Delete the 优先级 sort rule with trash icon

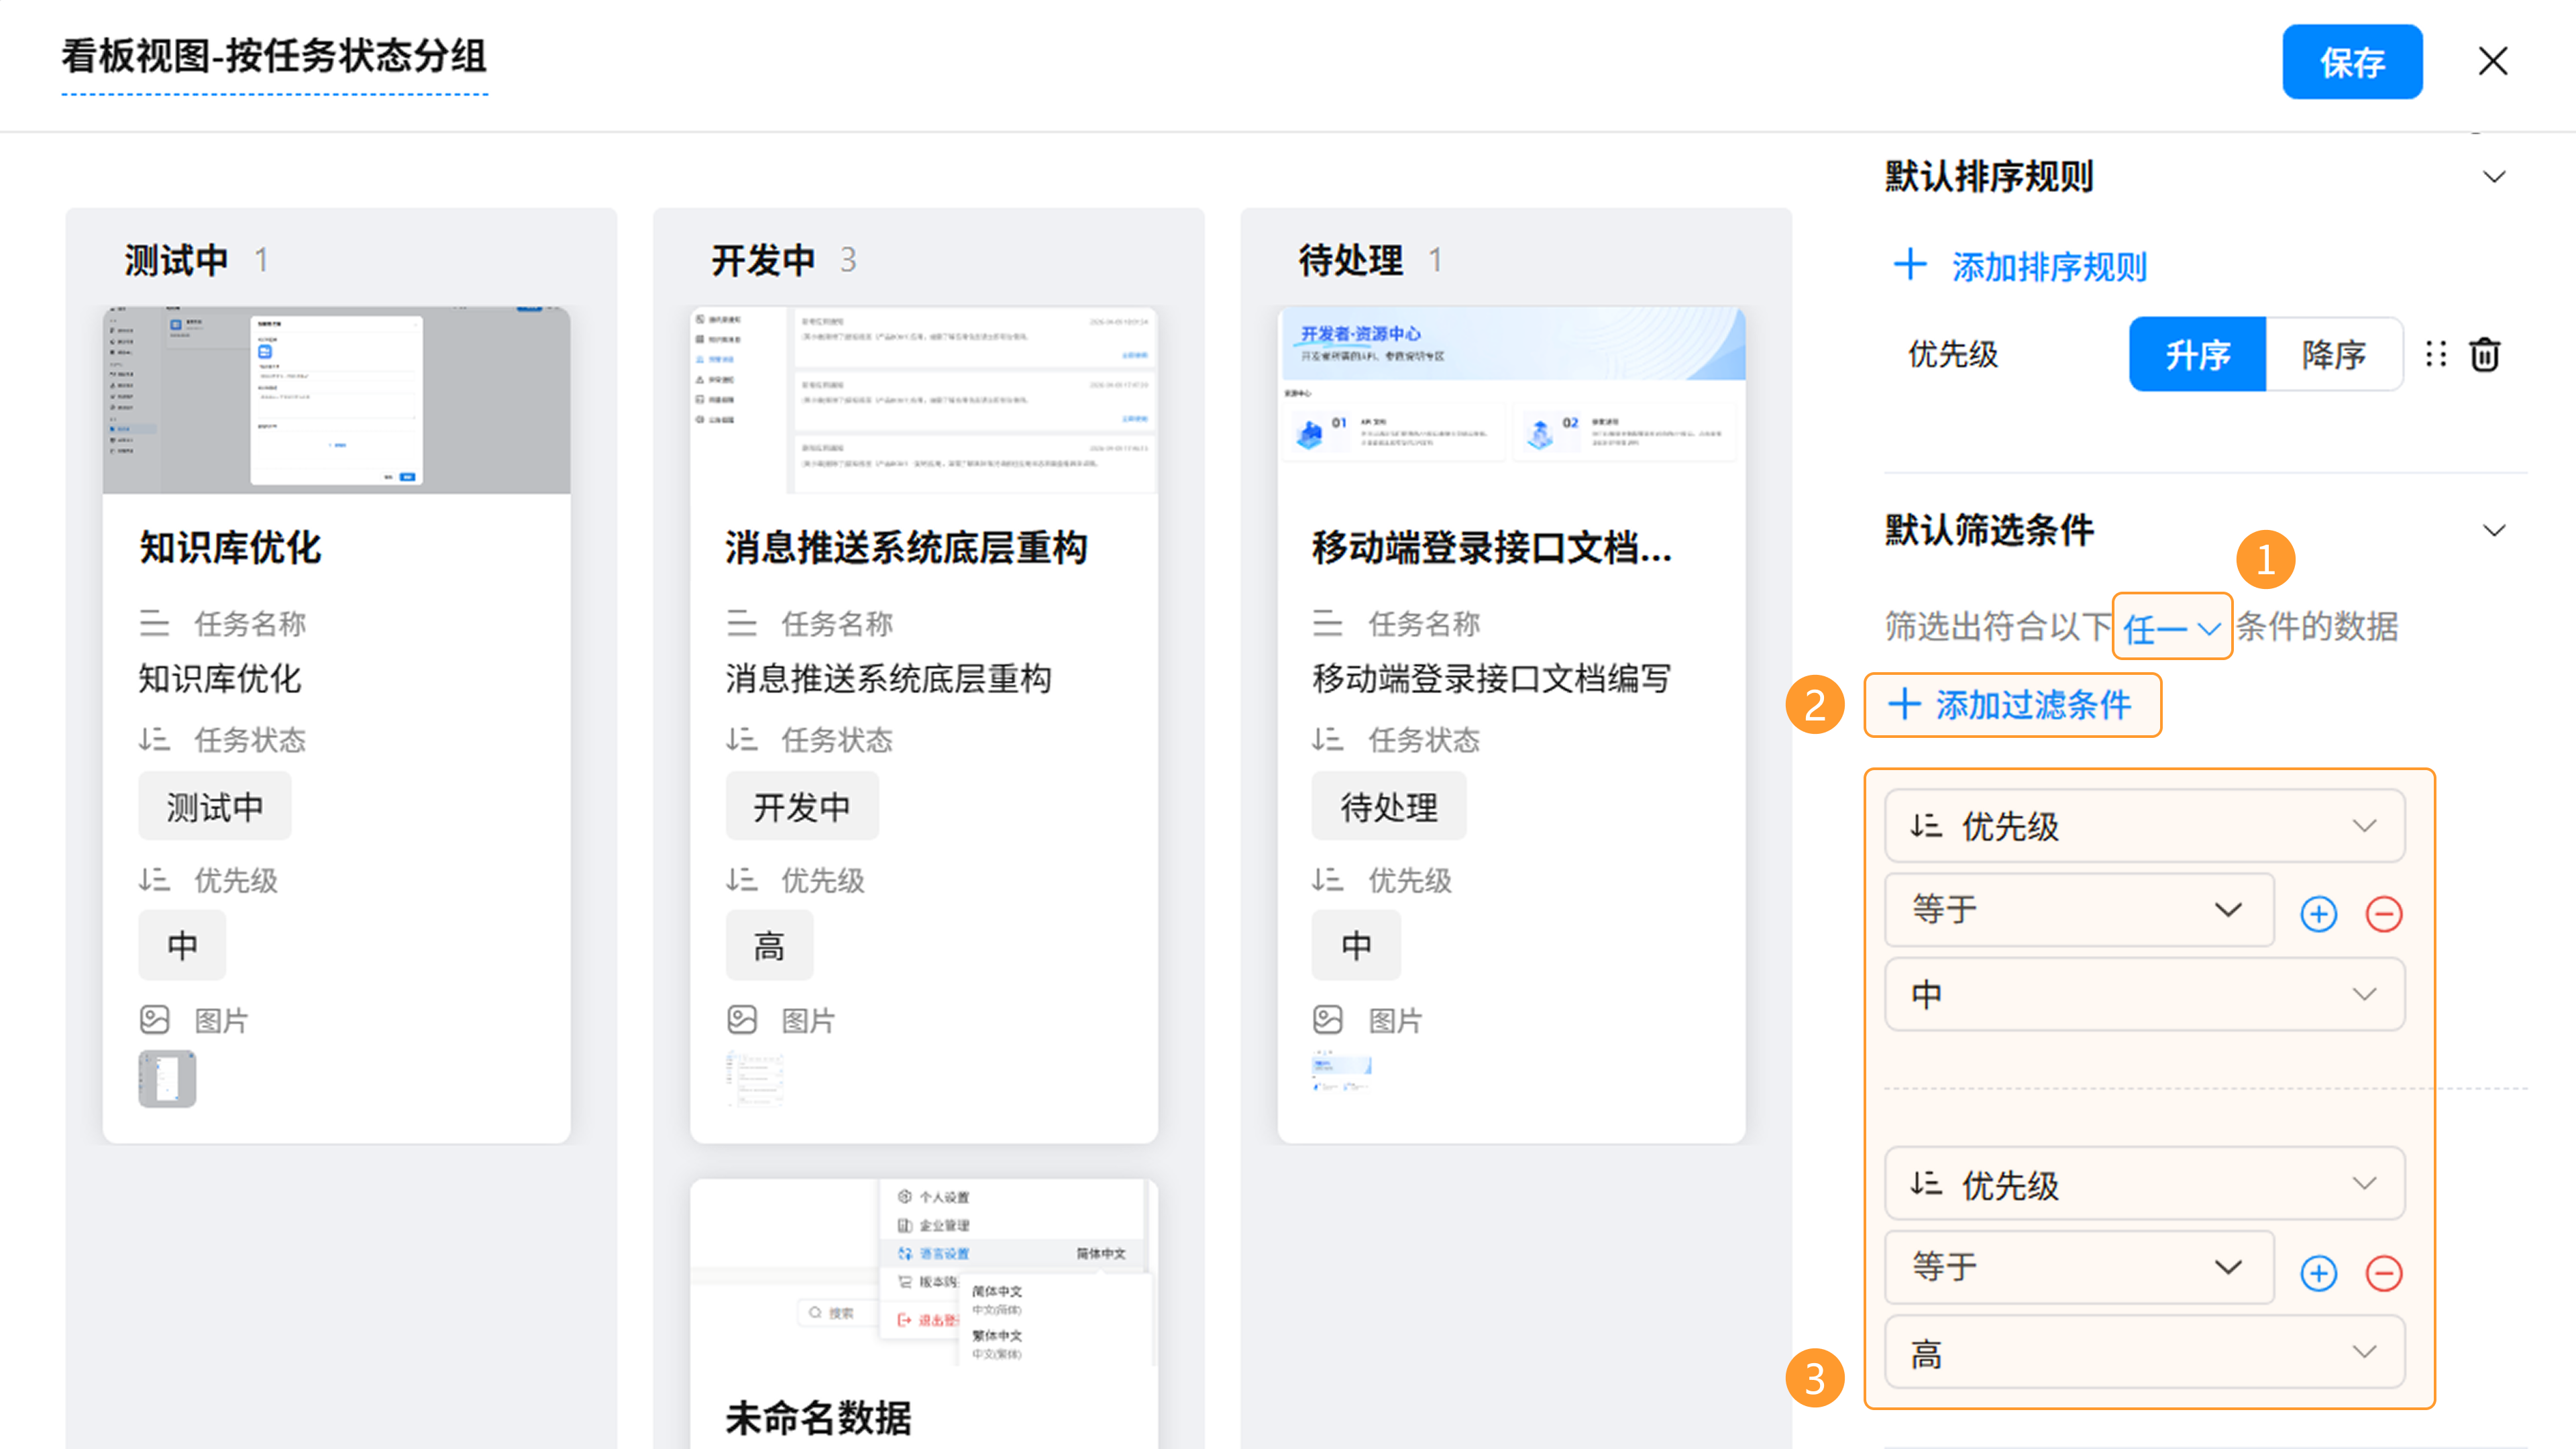(2485, 355)
